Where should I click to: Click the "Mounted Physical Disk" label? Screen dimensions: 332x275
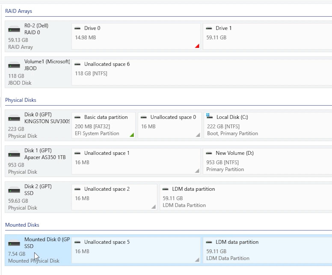tap(34, 261)
